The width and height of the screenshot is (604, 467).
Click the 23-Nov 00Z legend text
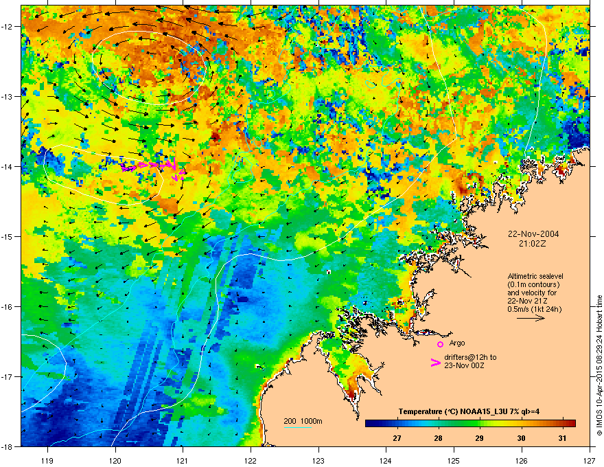click(x=464, y=365)
